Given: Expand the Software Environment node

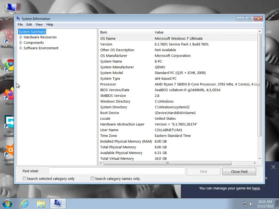Looking at the screenshot, I should click(21, 48).
